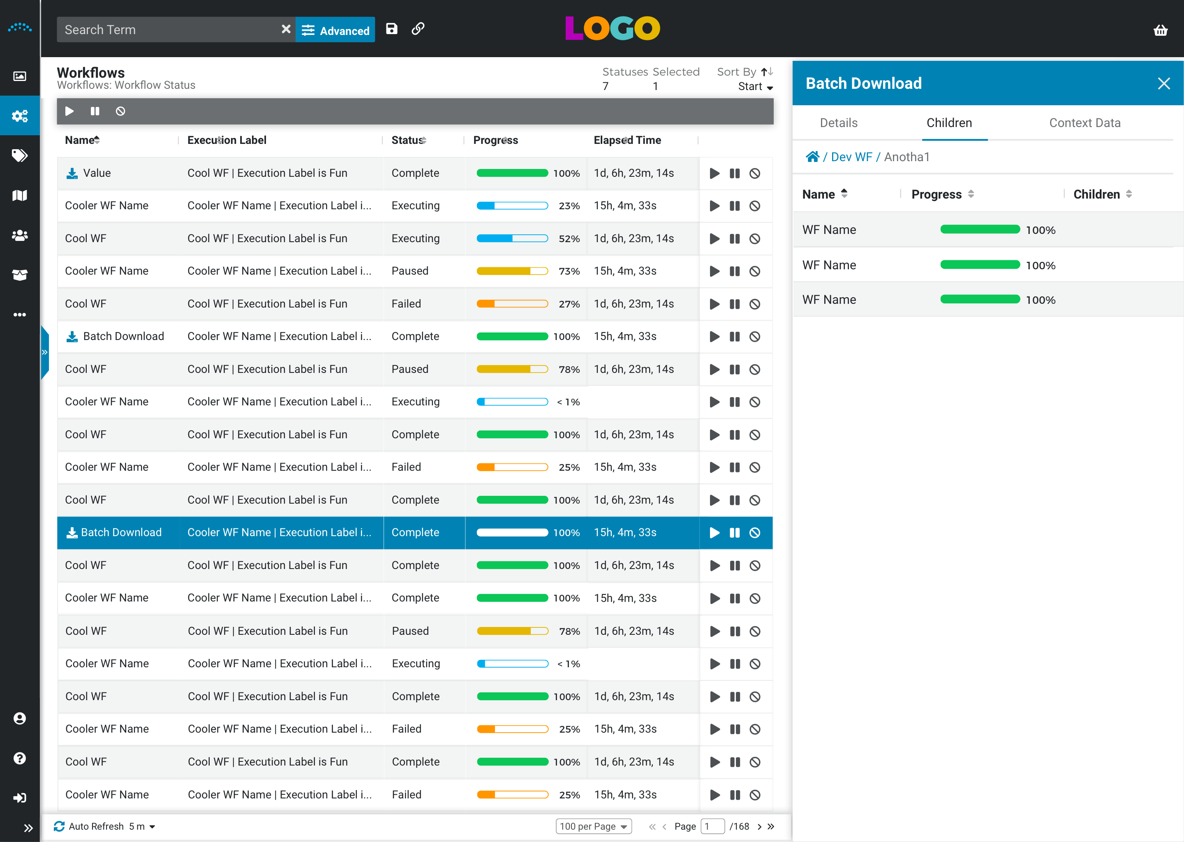1184x842 pixels.
Task: Toggle sort direction arrows beside Sort By
Action: pyautogui.click(x=767, y=72)
